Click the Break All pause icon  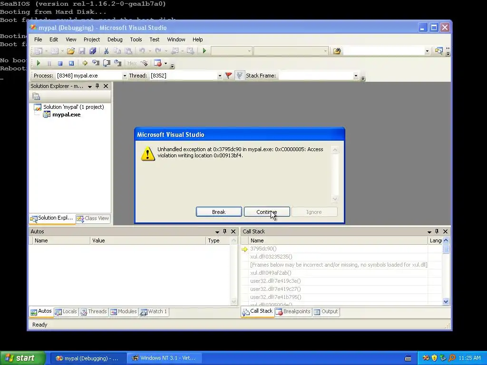[49, 63]
